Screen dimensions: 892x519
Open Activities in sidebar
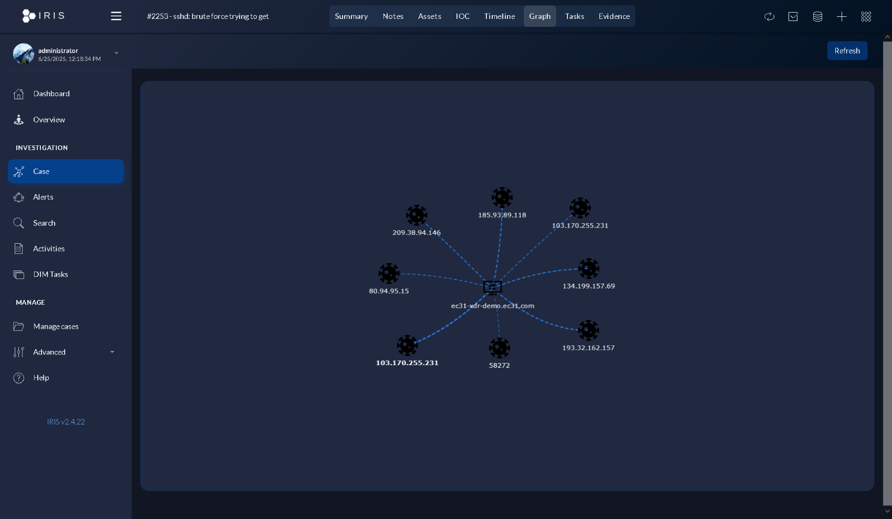[x=66, y=248]
